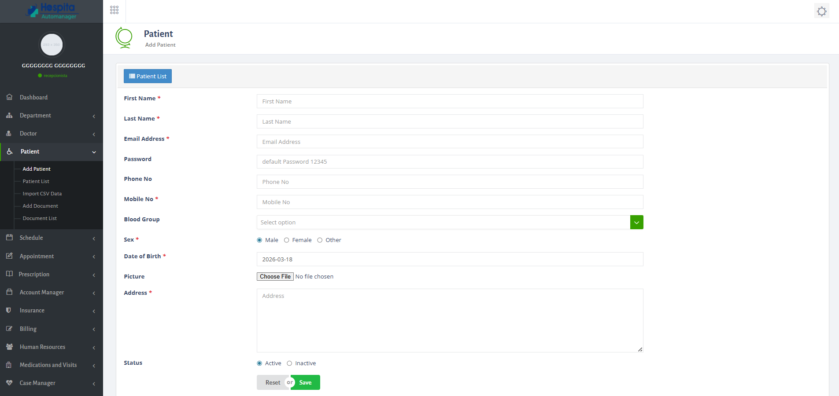Screen dimensions: 839x396
Task: Select the Department sidebar icon
Action: pos(10,115)
